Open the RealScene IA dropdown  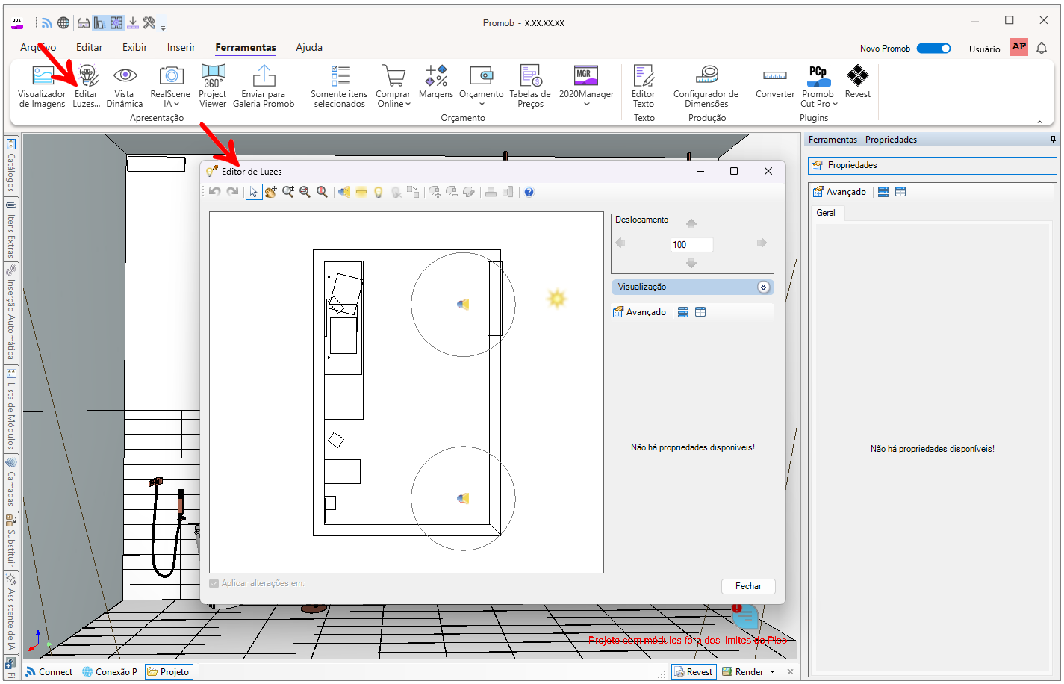click(170, 86)
